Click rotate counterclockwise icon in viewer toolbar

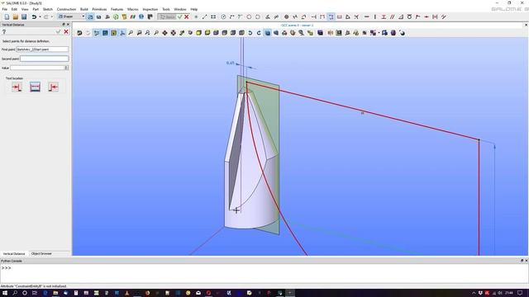click(x=250, y=33)
